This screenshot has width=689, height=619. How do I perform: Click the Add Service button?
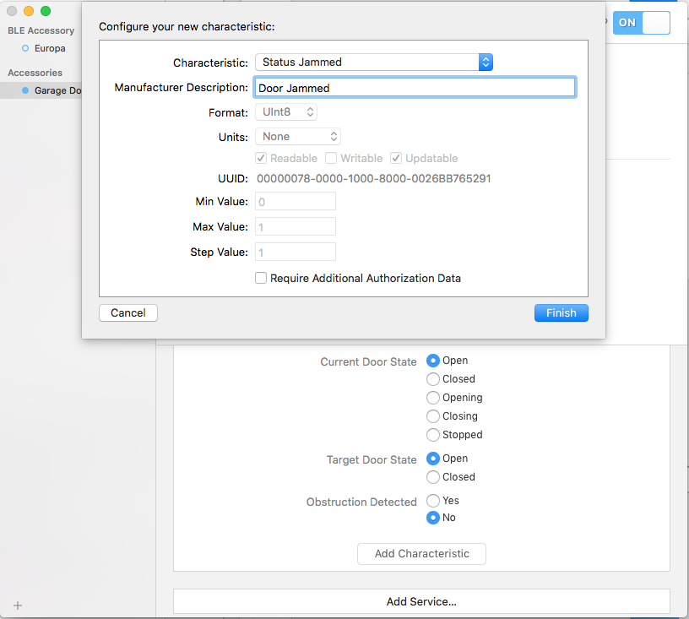[421, 601]
